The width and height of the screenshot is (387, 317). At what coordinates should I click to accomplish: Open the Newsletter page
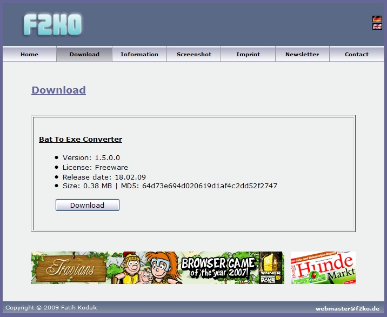[302, 54]
